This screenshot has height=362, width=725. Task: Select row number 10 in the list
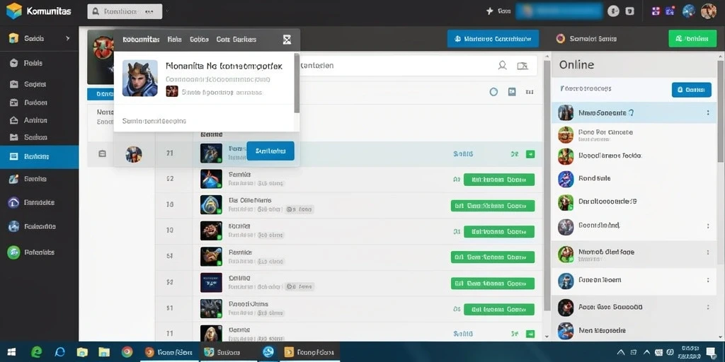[x=170, y=230]
